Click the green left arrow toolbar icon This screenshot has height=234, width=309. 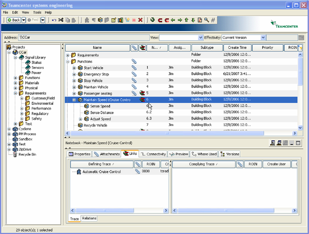[x=173, y=20]
